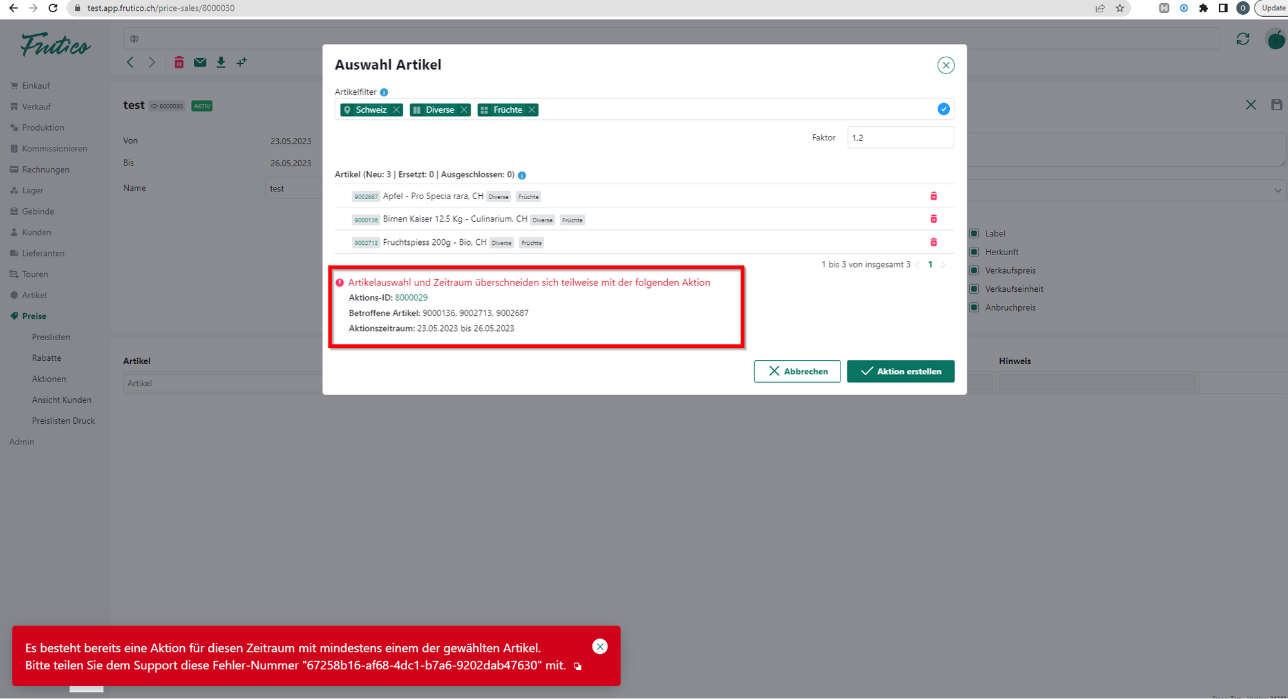
Task: Toggle the Label checkbox
Action: tap(974, 233)
